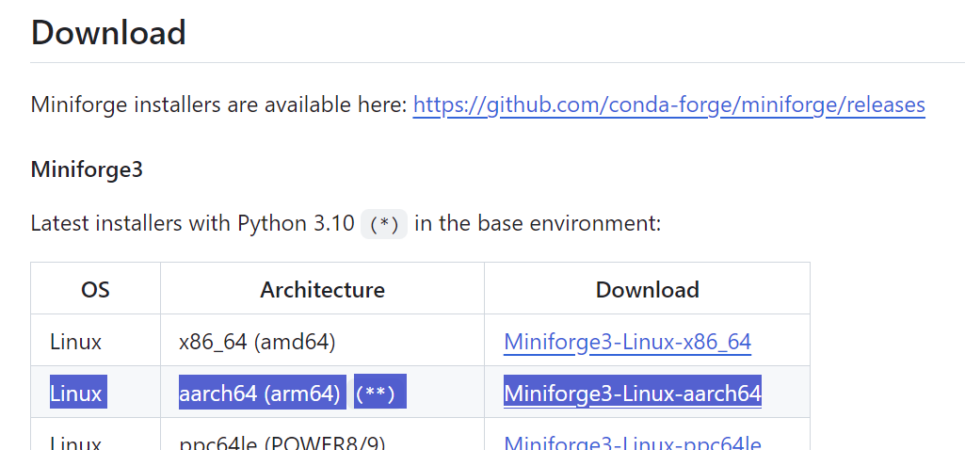Click the '(*)' footnote marker after Python 3.10
The height and width of the screenshot is (450, 965).
point(384,224)
